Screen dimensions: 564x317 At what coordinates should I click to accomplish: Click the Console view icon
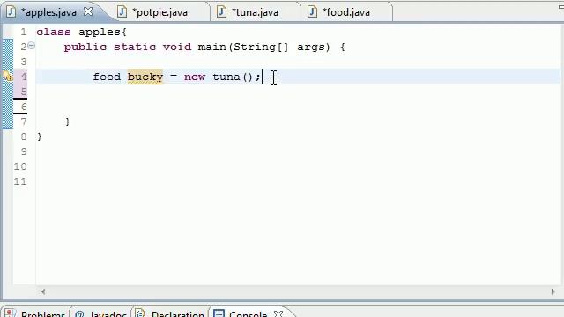click(x=219, y=313)
